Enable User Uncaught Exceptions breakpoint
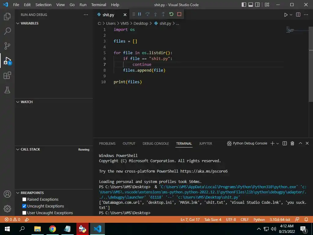This screenshot has height=235, width=313. click(24, 213)
